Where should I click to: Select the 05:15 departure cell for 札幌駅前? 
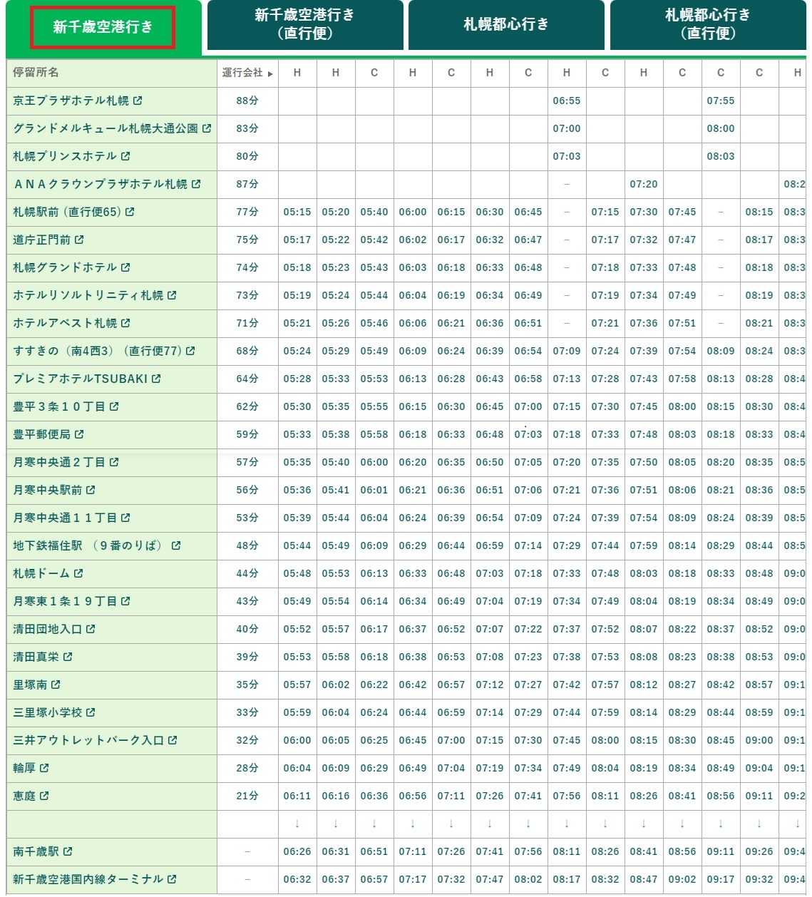(x=297, y=212)
